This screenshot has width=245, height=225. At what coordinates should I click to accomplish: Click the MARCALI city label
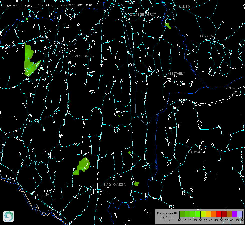195,152
